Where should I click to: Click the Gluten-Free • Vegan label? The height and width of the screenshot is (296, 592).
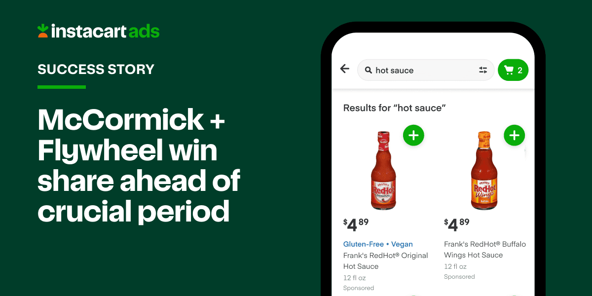[378, 244]
